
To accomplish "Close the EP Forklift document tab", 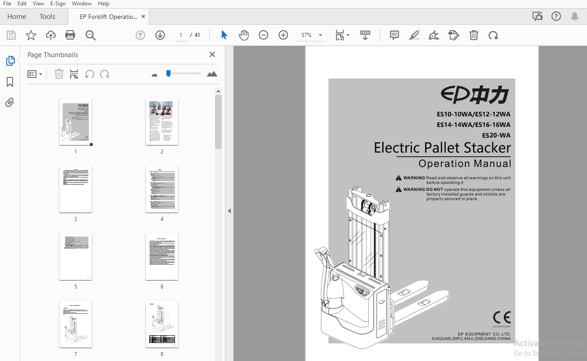I will [x=143, y=17].
